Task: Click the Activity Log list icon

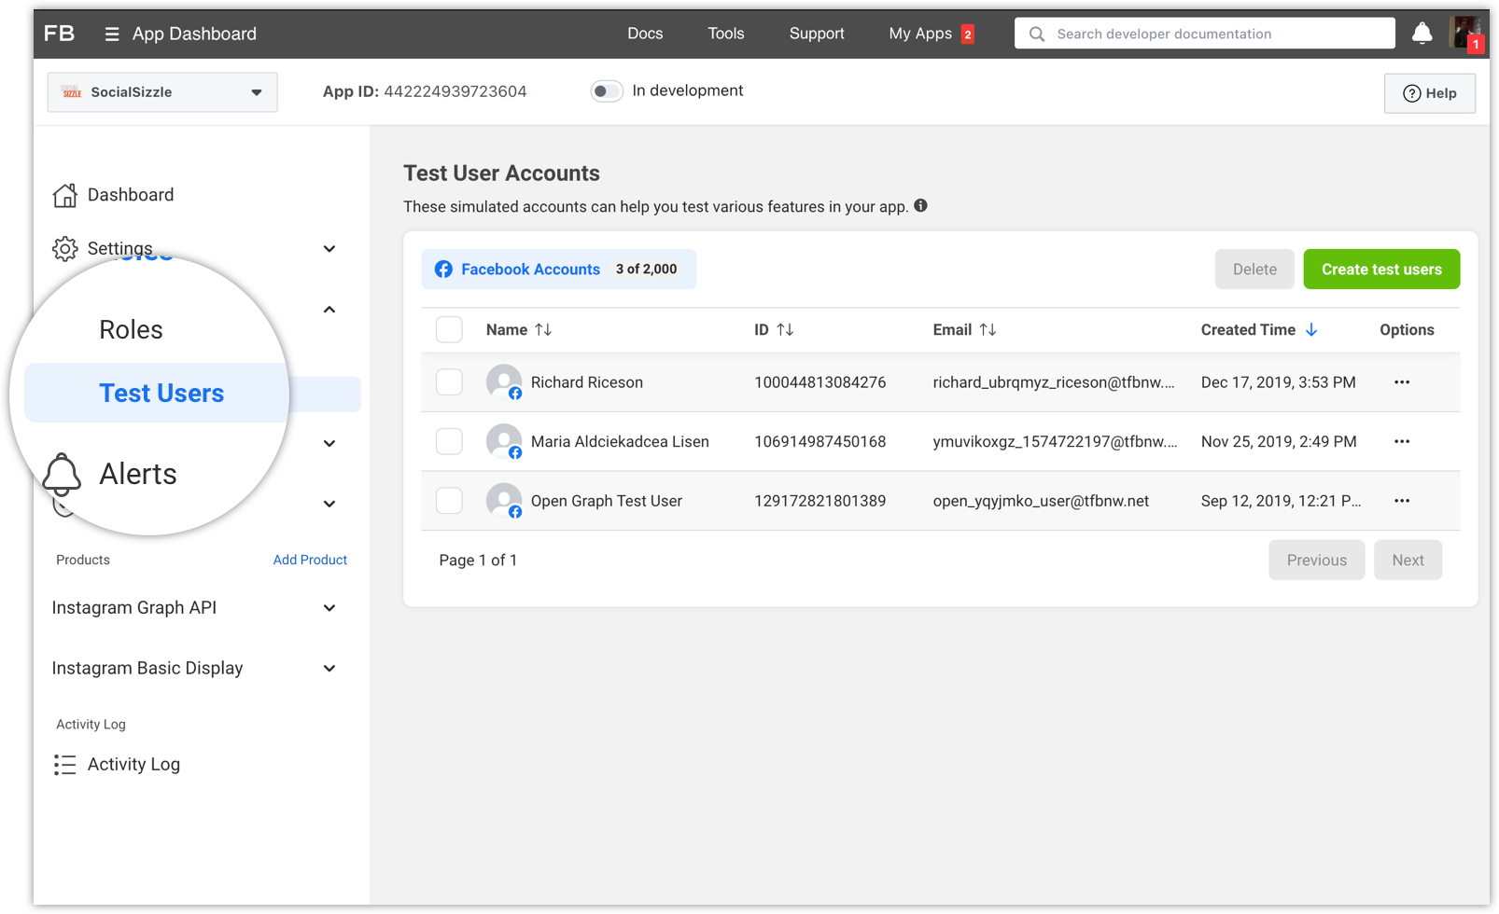Action: click(x=64, y=765)
